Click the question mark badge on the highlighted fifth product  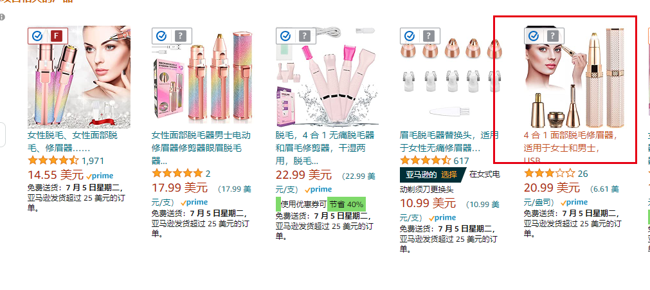coord(552,36)
